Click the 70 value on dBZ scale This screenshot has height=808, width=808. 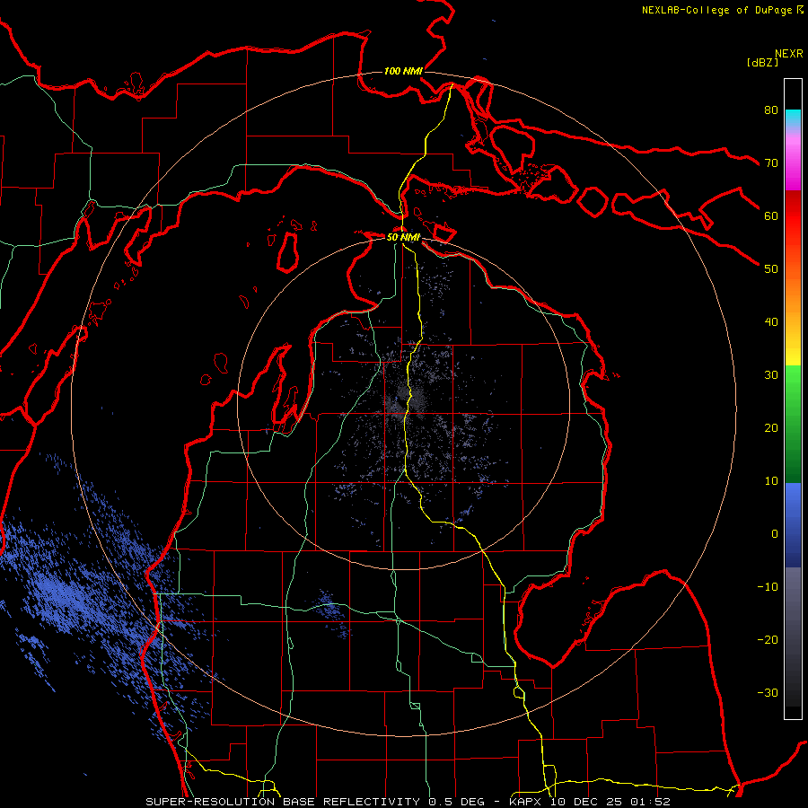click(x=771, y=162)
